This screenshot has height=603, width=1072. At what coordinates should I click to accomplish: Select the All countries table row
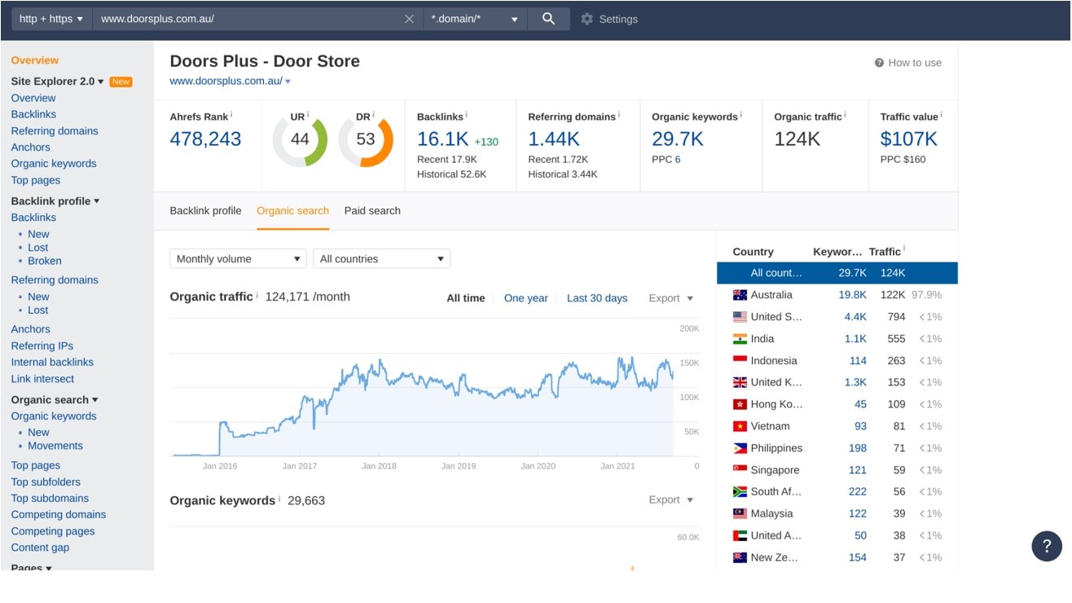837,273
